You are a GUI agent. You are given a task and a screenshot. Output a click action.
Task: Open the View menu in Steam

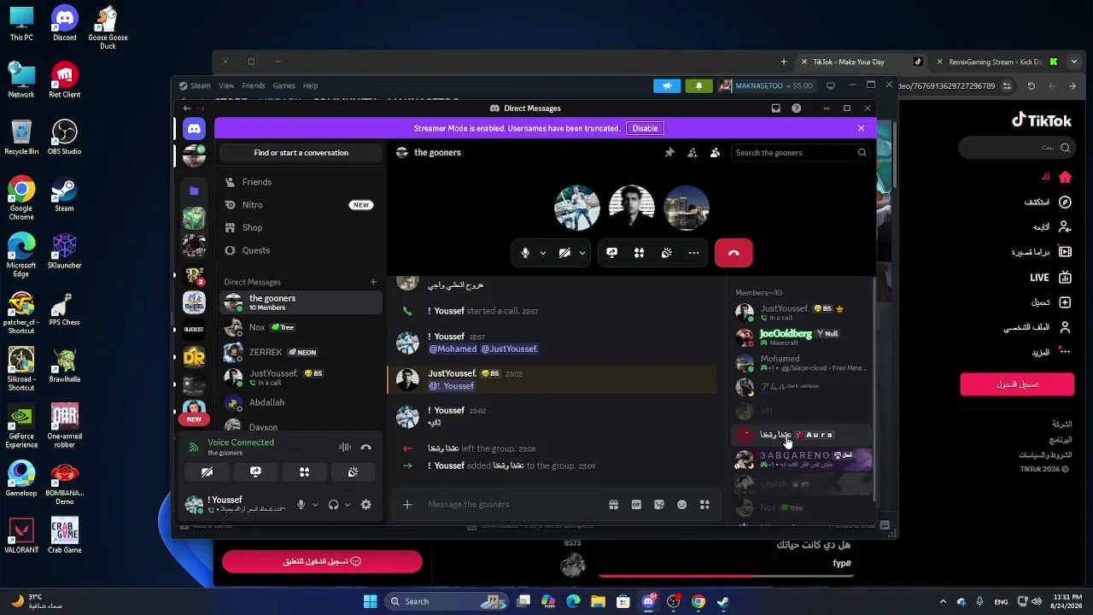(226, 85)
